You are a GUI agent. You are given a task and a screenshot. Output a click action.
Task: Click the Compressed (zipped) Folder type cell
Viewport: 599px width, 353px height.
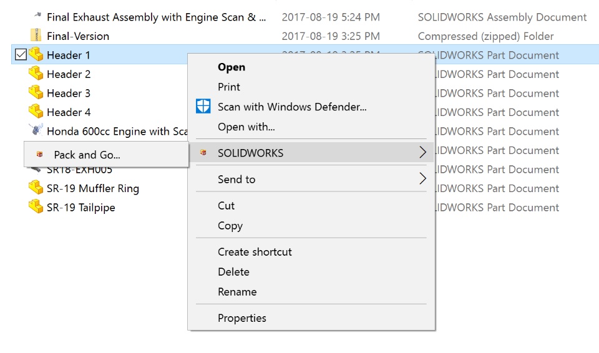[x=485, y=36]
